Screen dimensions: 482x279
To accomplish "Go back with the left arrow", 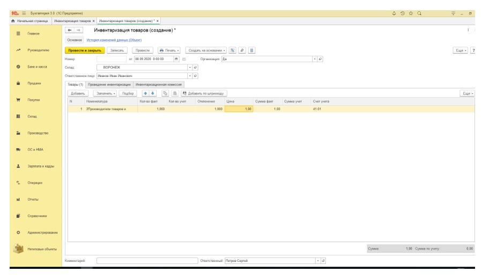I will [x=69, y=31].
